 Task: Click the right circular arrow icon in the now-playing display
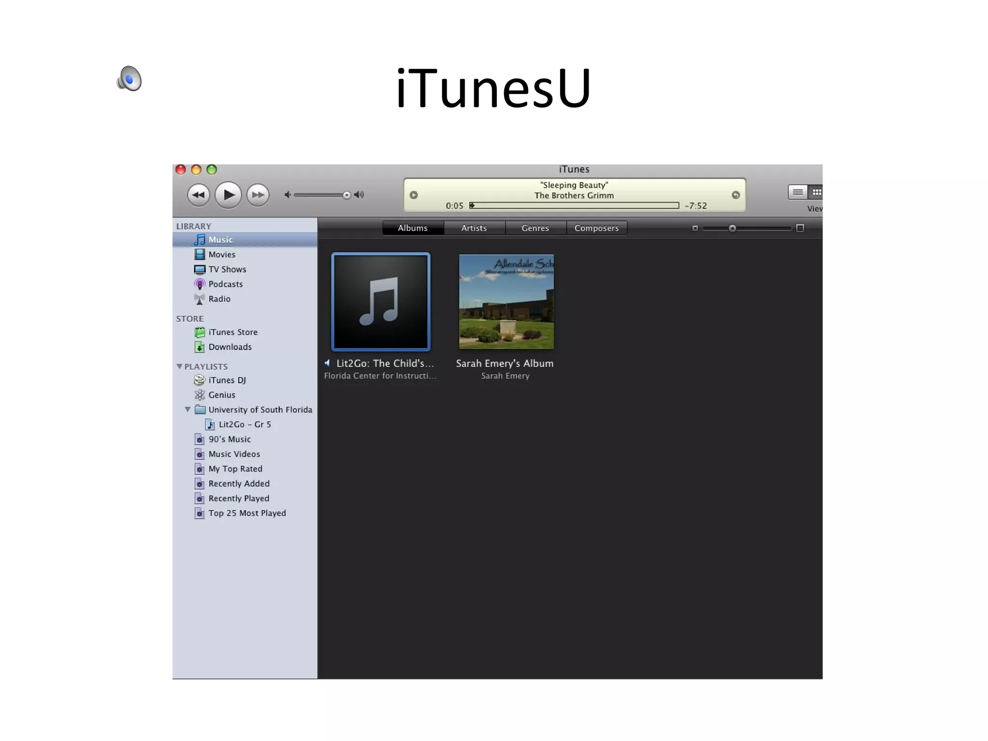coord(736,195)
